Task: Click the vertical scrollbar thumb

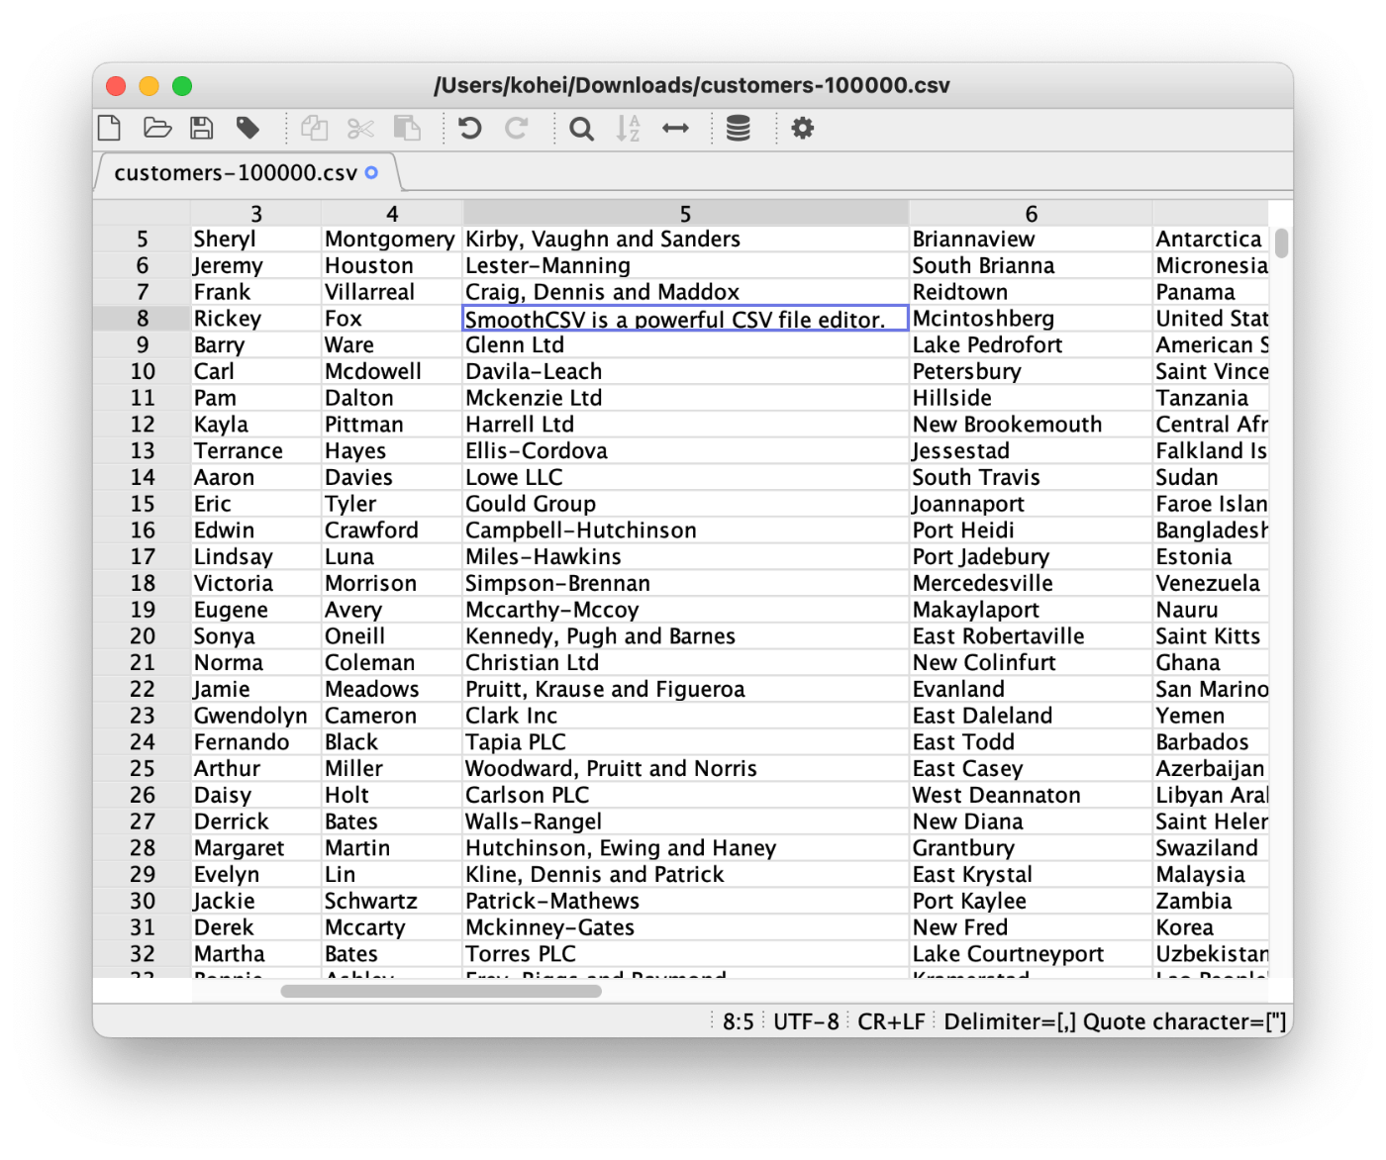Action: (x=1281, y=242)
